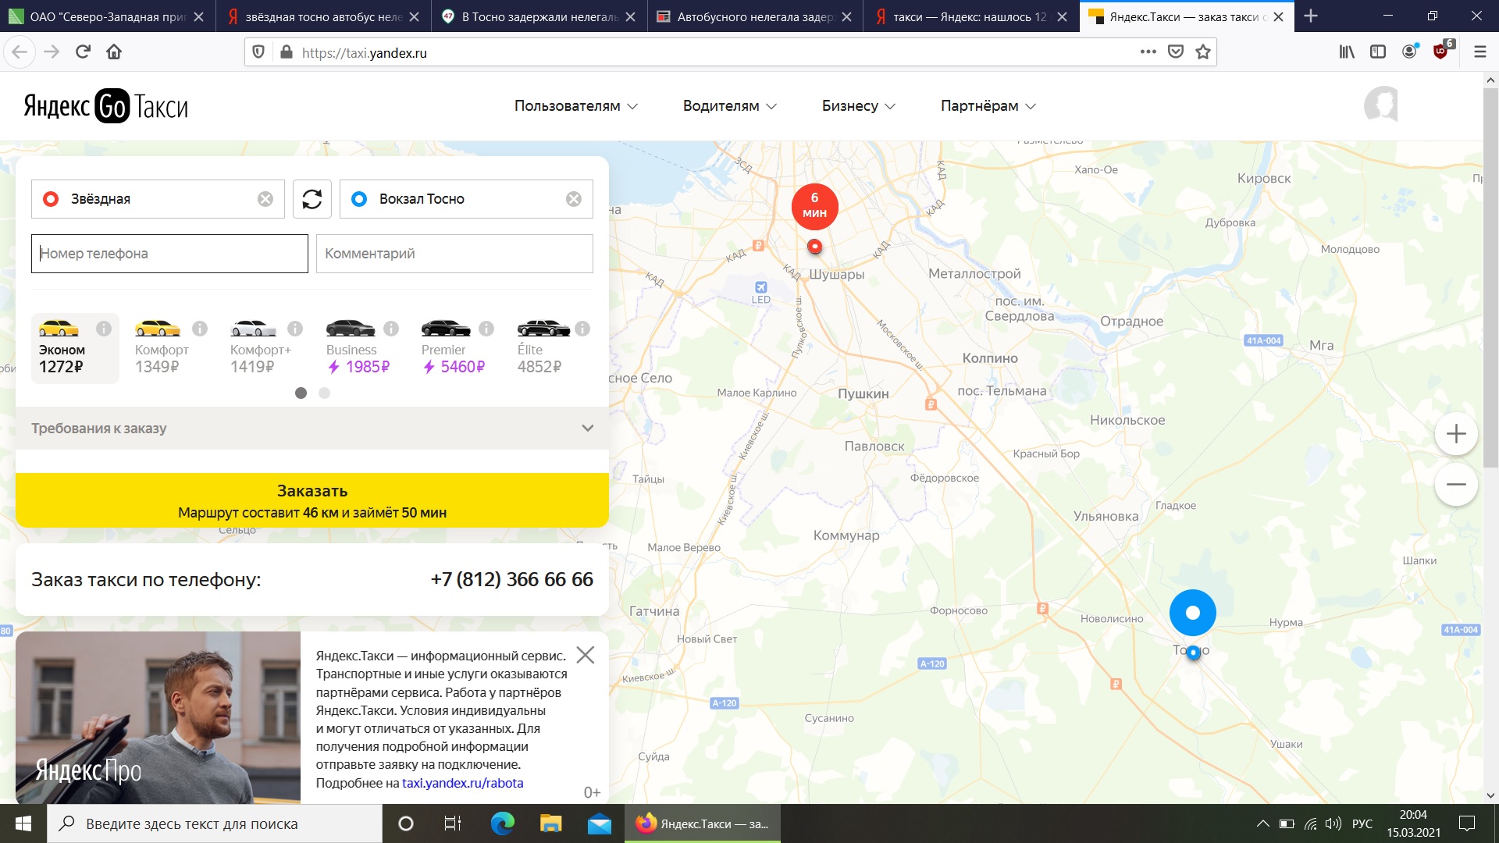This screenshot has width=1499, height=843.
Task: Click the Номер телефона input field
Action: 169,254
